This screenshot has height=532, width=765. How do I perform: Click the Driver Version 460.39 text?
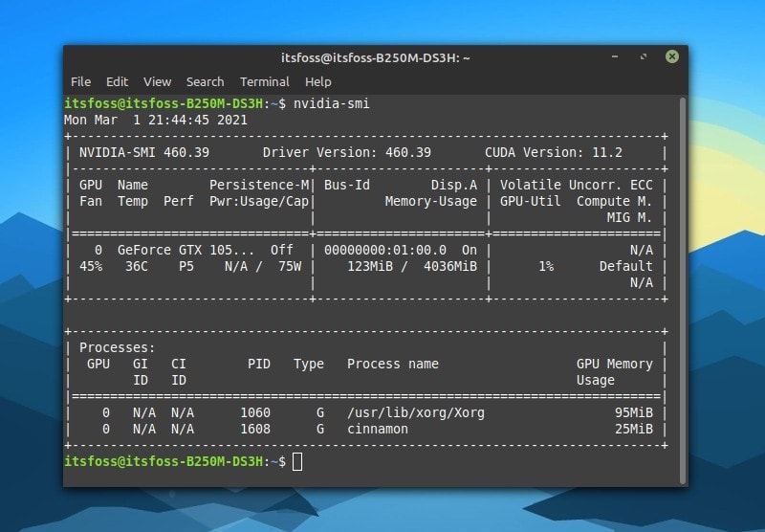point(347,153)
